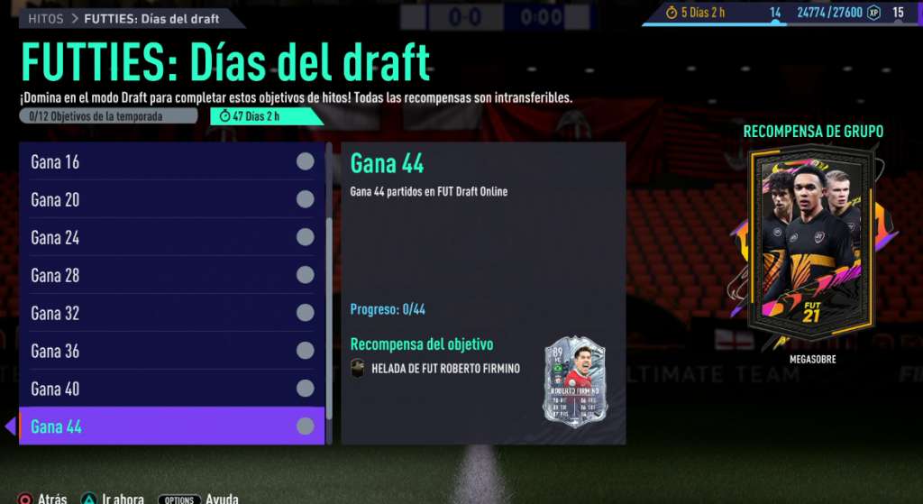
Task: Click the circle Atrás button icon
Action: pyautogui.click(x=24, y=499)
